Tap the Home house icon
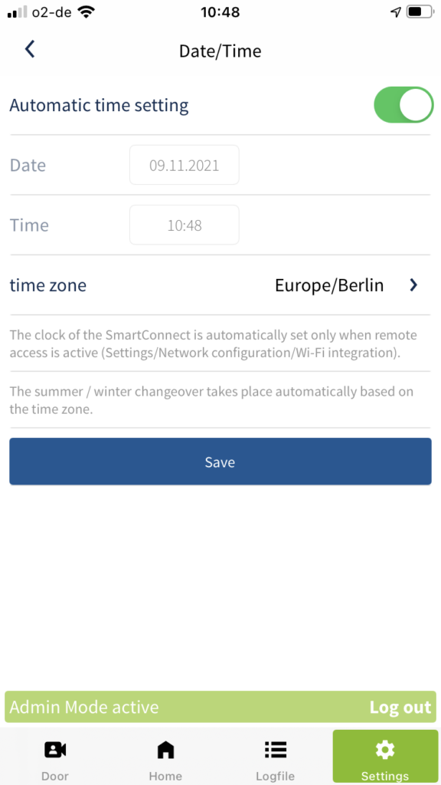 pyautogui.click(x=165, y=750)
